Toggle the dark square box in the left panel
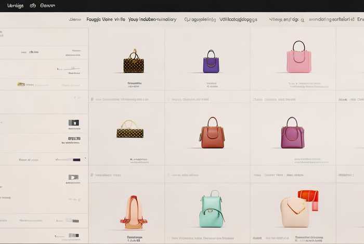This screenshot has height=244, width=364. pos(73,123)
